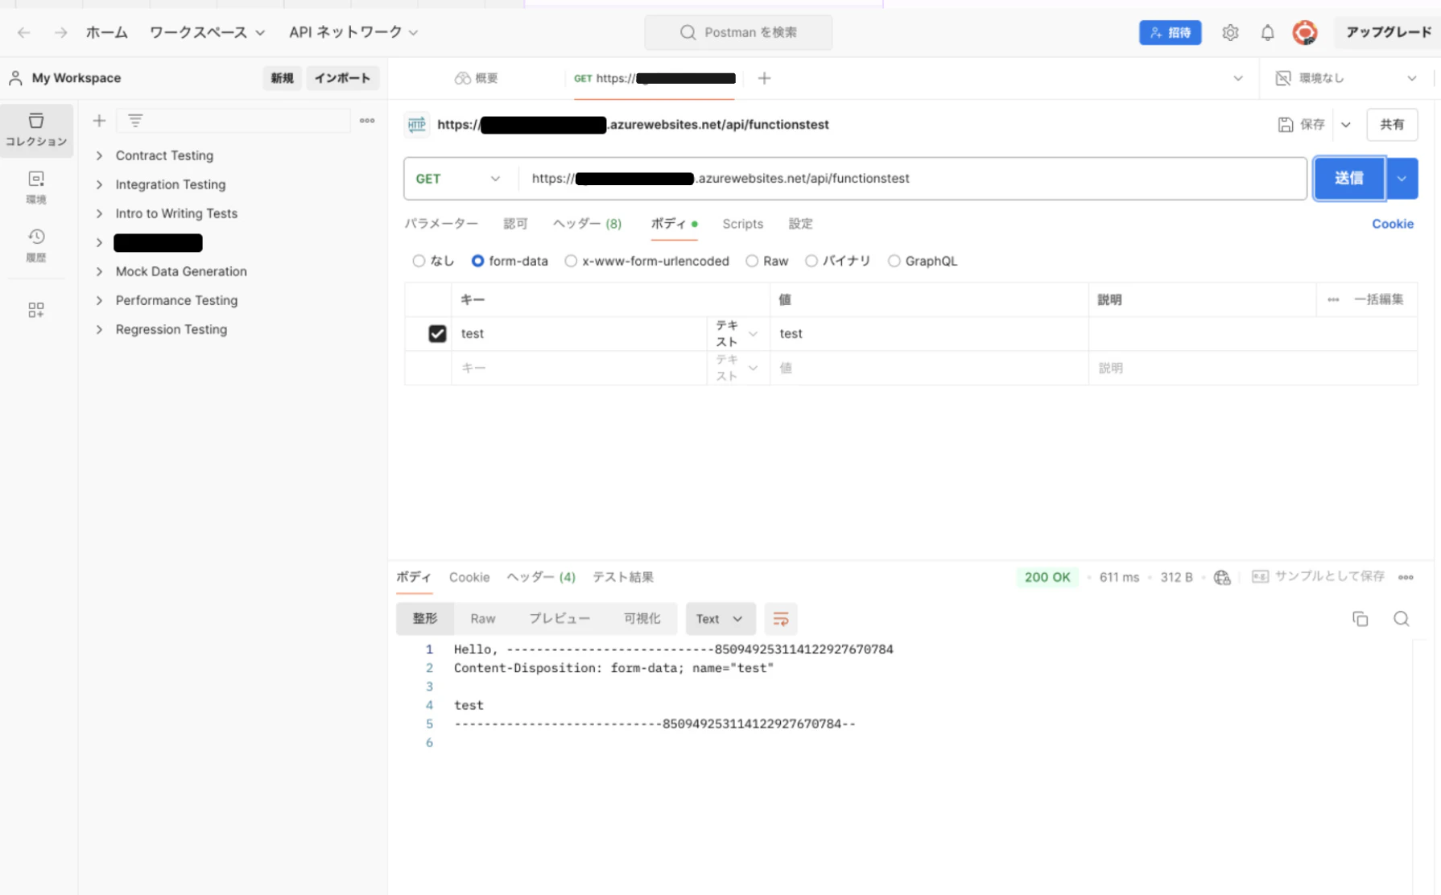Click the HTTP request type icon

tap(417, 125)
